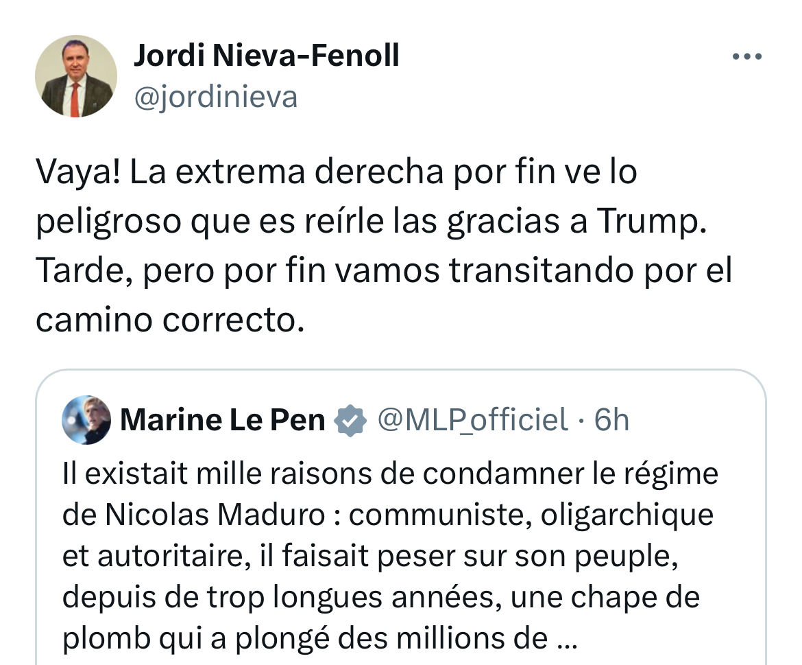Click the word "peligroso" in the tweet
The height and width of the screenshot is (665, 802).
pos(107,222)
